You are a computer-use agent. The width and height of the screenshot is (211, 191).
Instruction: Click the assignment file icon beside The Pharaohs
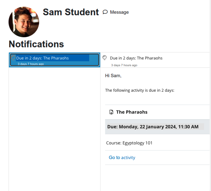click(111, 112)
